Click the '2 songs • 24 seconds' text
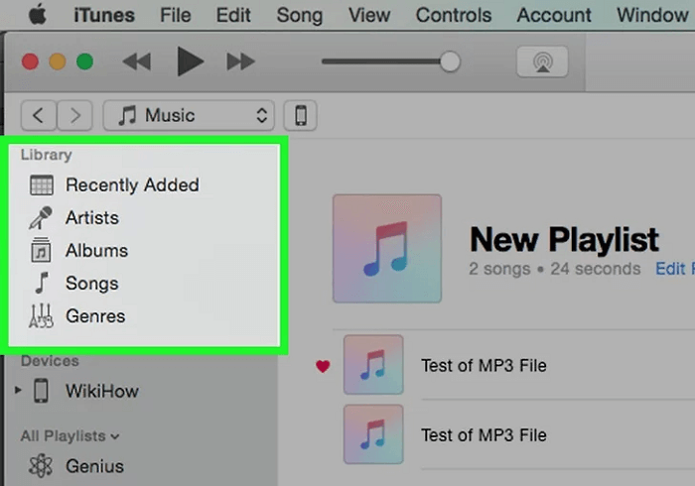Screen dimensions: 695x486 (x=554, y=269)
